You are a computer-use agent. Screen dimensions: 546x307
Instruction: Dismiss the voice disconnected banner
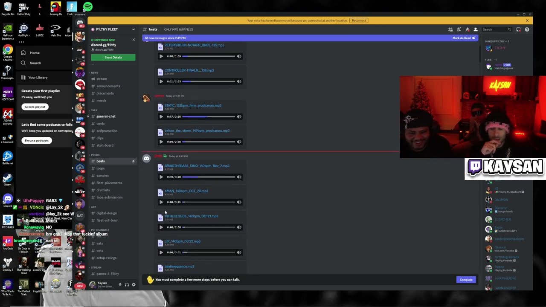pos(527,20)
